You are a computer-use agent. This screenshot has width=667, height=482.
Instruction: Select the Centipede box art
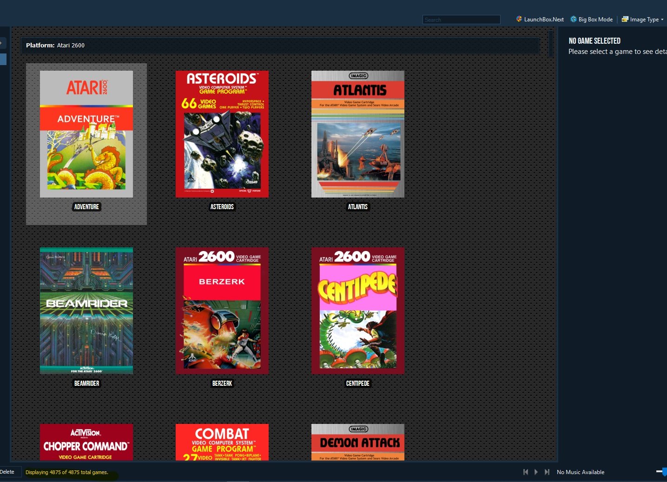(x=358, y=310)
